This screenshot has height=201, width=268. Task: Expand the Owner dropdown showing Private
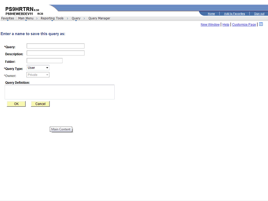(38, 75)
